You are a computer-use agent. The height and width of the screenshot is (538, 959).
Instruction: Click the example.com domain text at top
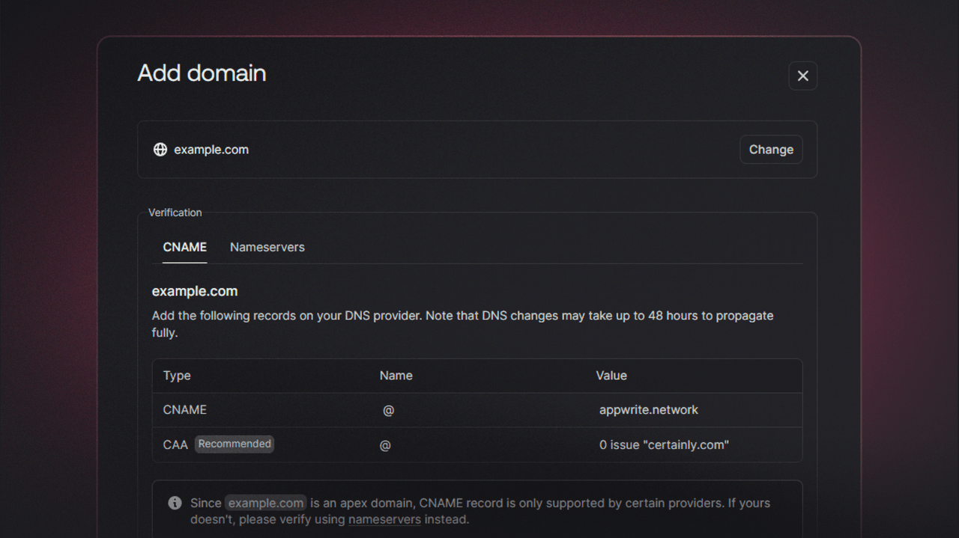pos(211,150)
